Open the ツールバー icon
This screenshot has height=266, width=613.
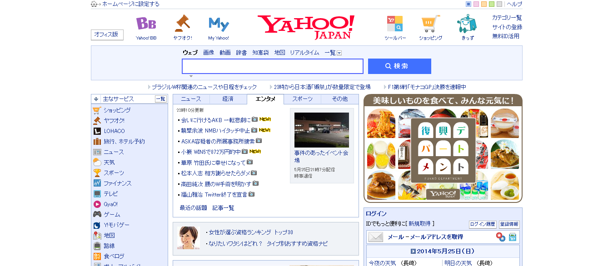(395, 24)
